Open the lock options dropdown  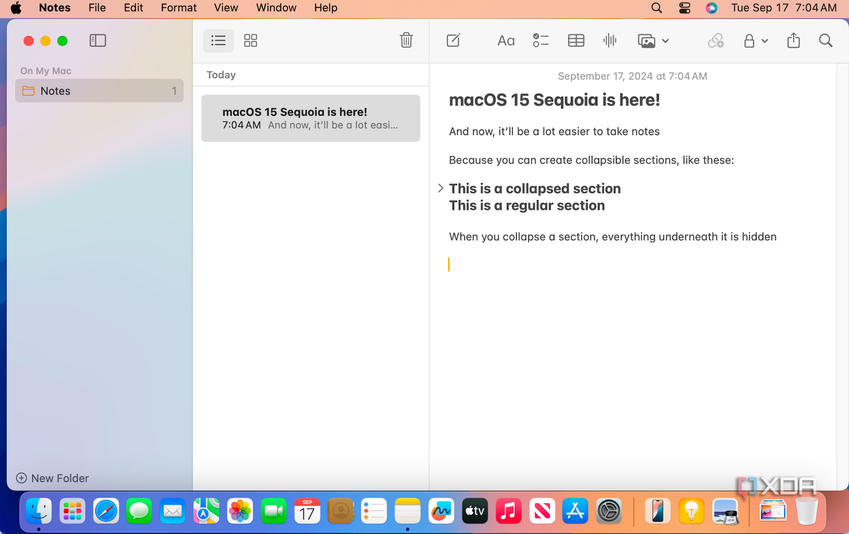click(x=755, y=41)
